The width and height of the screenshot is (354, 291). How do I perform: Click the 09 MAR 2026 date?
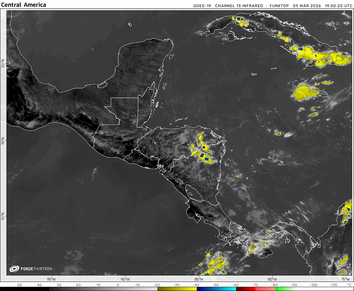click(x=306, y=6)
